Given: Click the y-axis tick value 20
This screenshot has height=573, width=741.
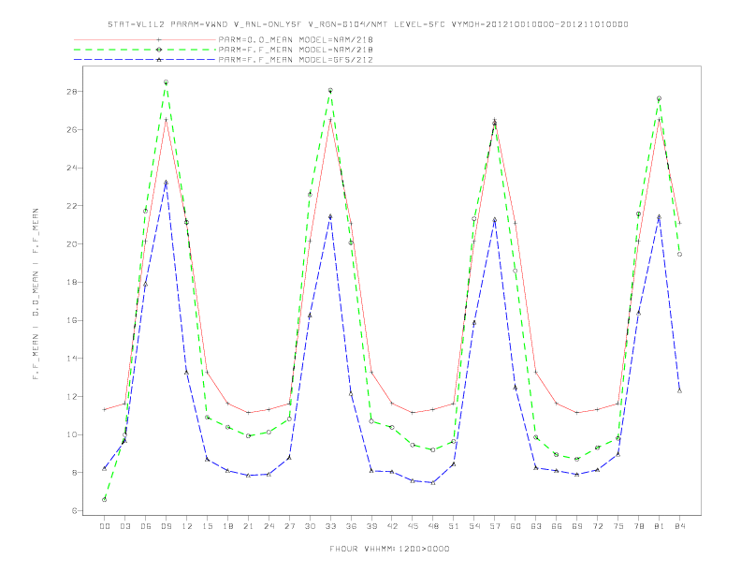Looking at the screenshot, I should tap(71, 244).
